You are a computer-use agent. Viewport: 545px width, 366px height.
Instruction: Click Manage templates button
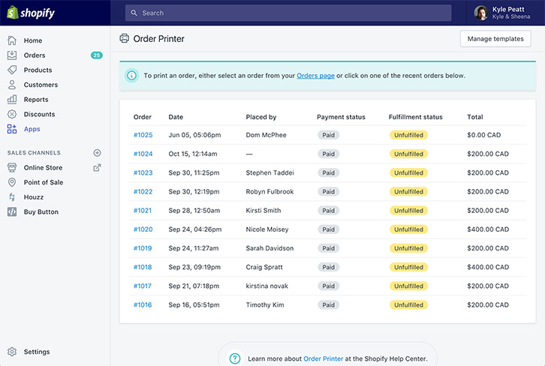coord(495,39)
